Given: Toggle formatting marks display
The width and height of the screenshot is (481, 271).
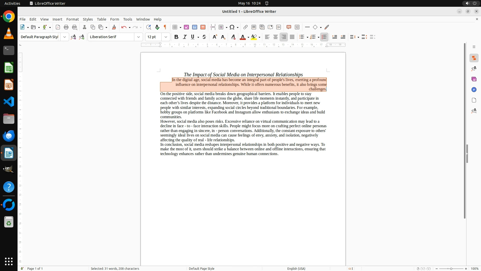Looking at the screenshot, I should coord(165,27).
